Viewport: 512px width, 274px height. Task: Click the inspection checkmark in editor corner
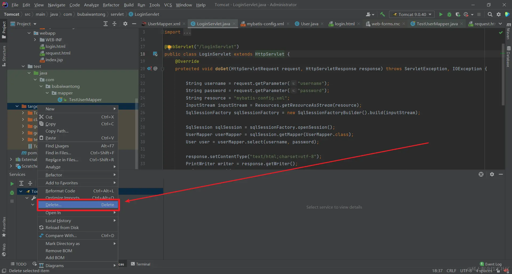coord(501,32)
